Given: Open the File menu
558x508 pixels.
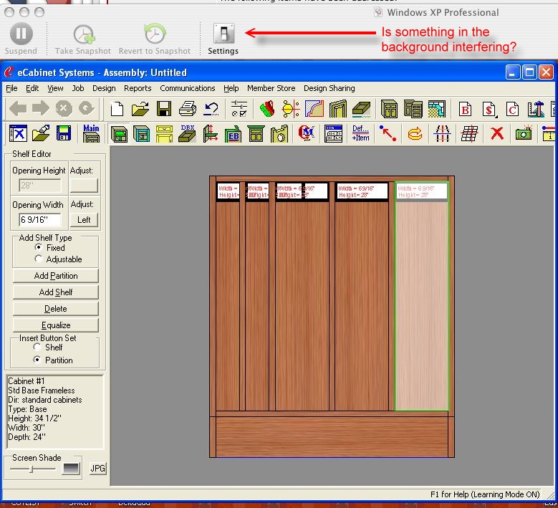Looking at the screenshot, I should tap(11, 88).
